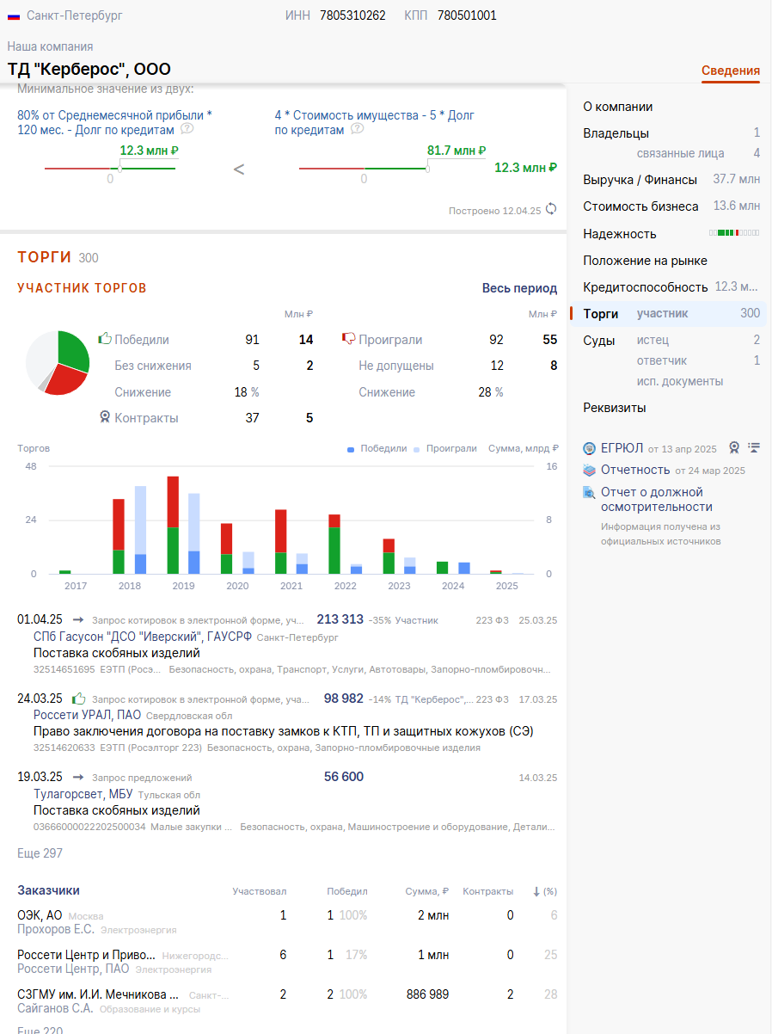
Task: Open customer 'Россети УРАЛ, ПАО' link
Action: pos(88,716)
